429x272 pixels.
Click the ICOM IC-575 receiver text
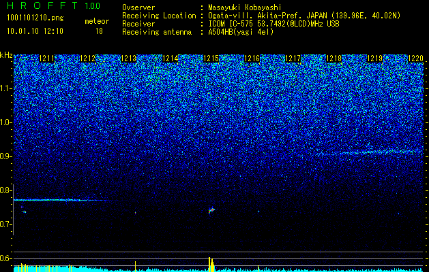(273, 24)
